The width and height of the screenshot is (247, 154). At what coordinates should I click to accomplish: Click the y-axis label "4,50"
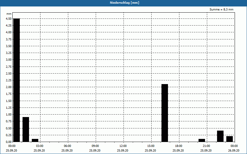point(9,19)
